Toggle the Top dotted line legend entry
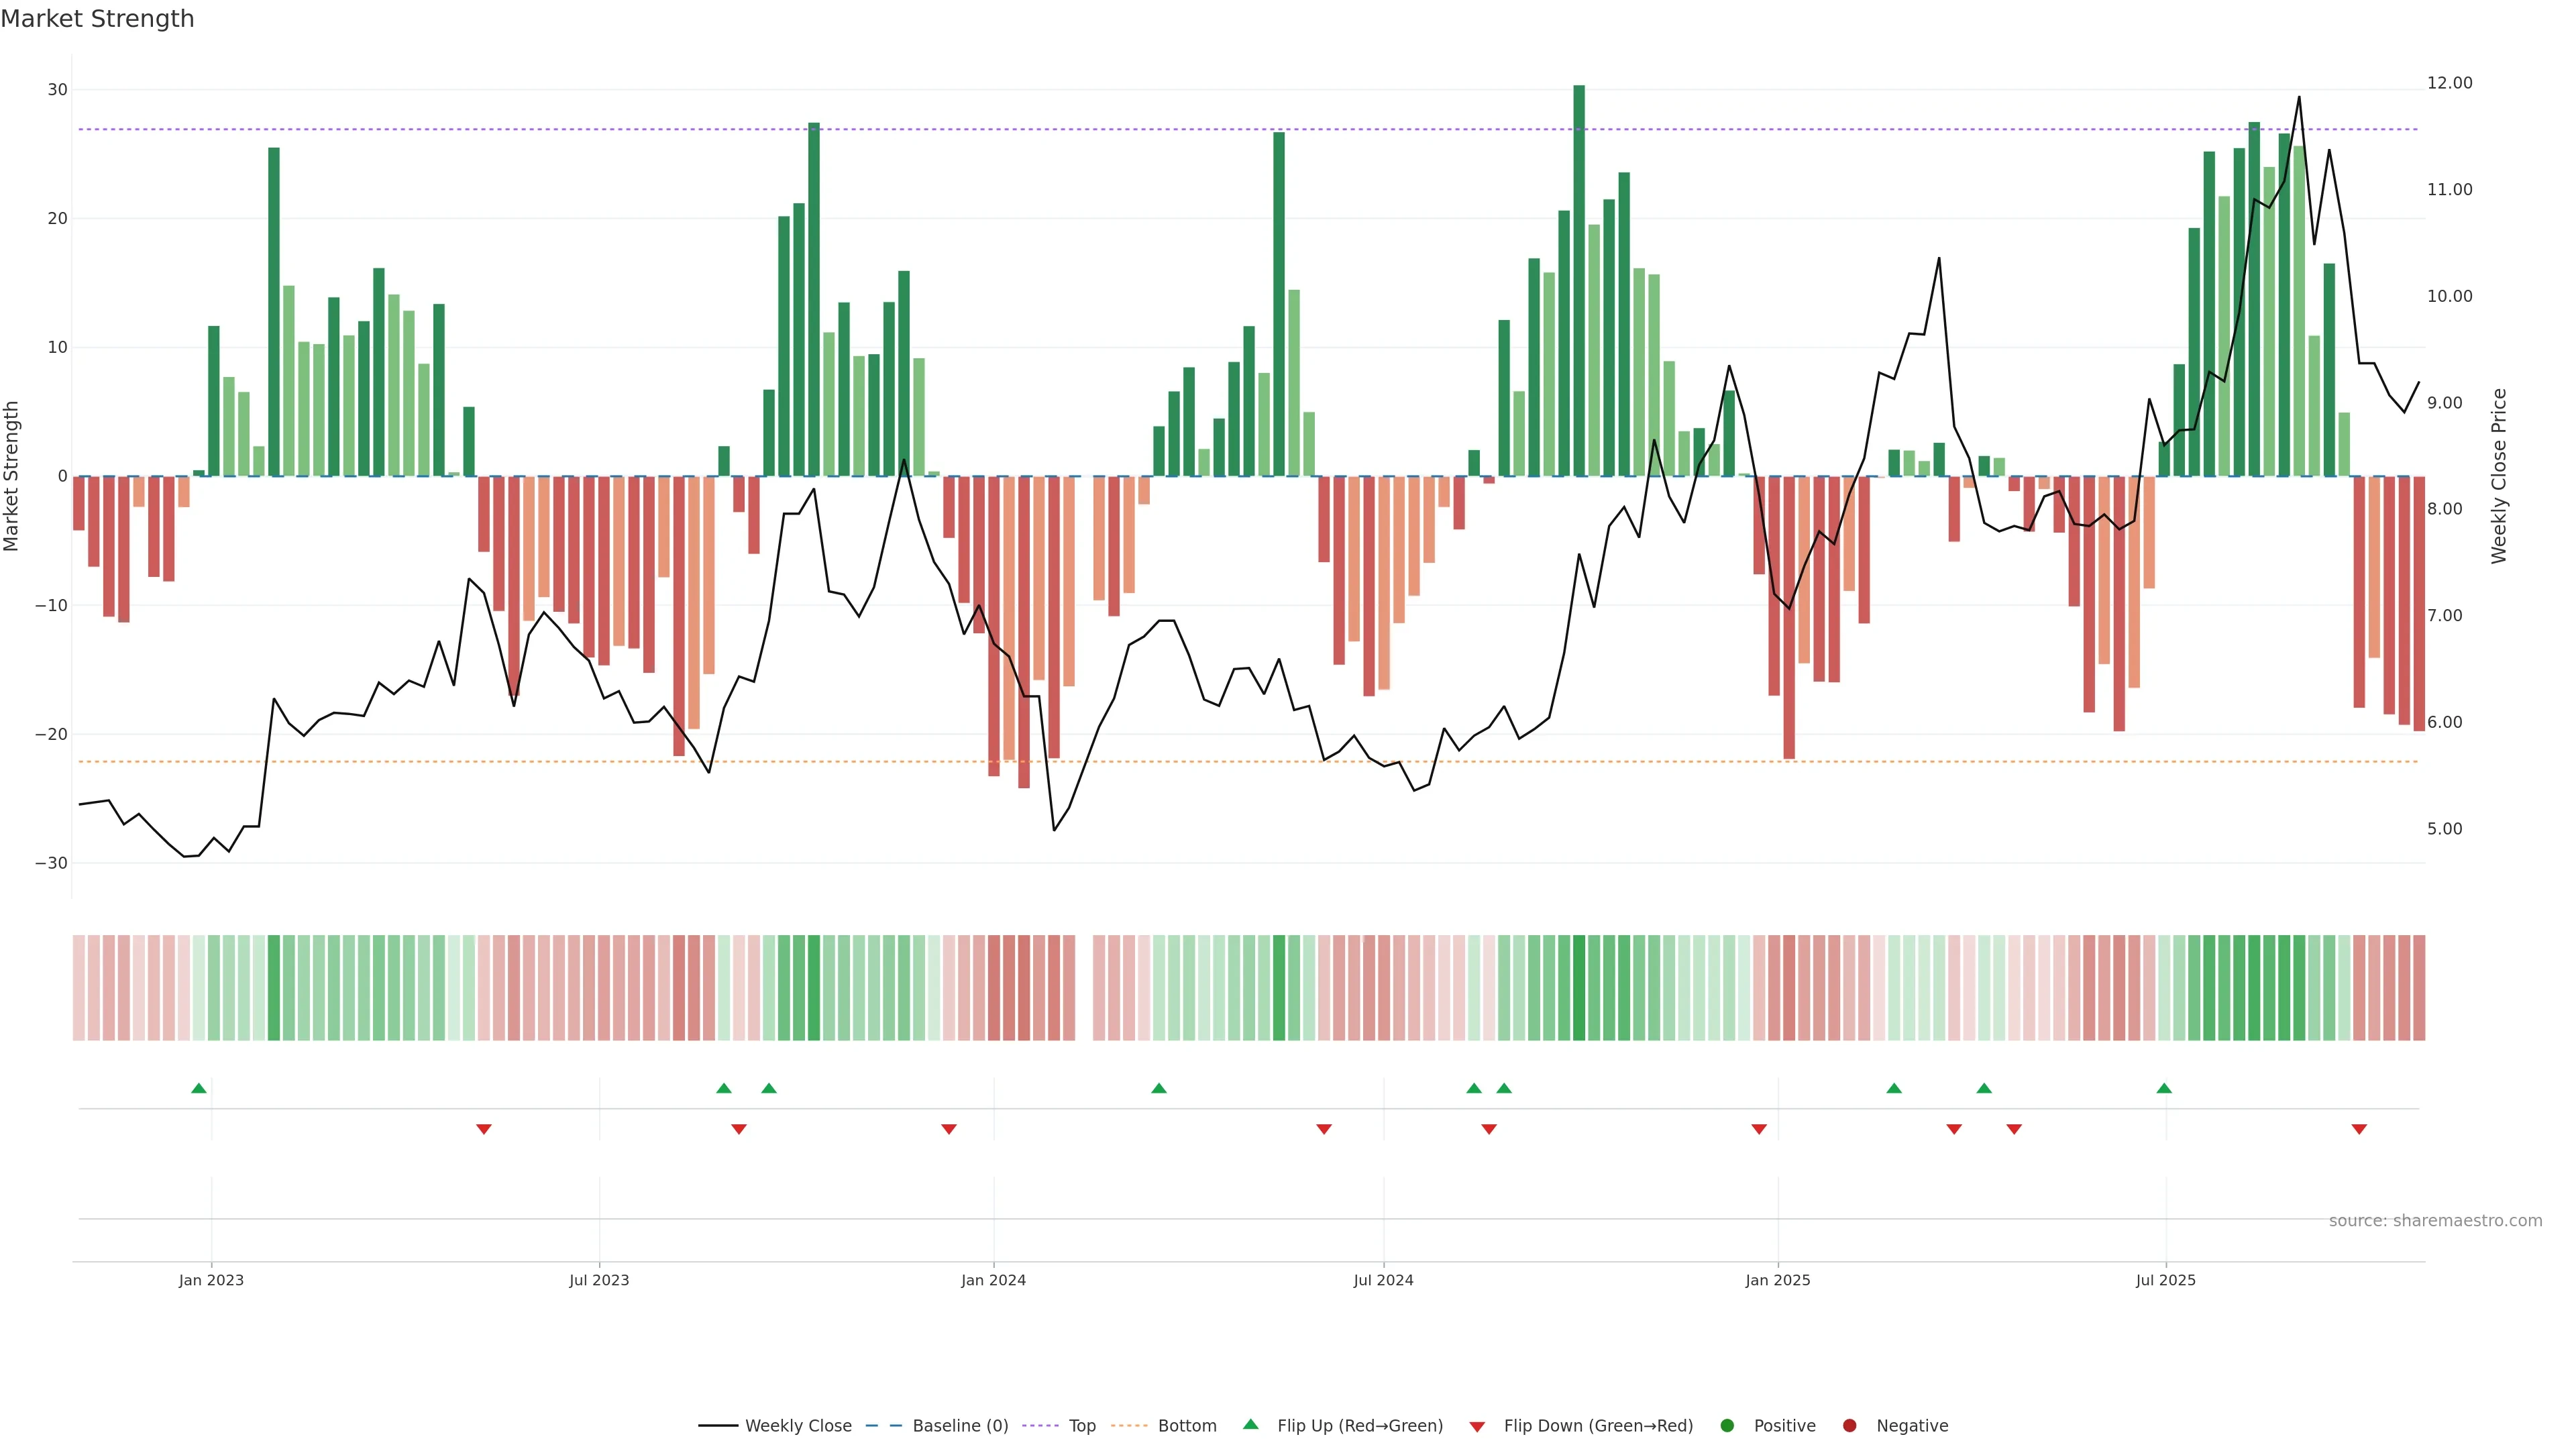The image size is (2576, 1449). coord(1081,1426)
